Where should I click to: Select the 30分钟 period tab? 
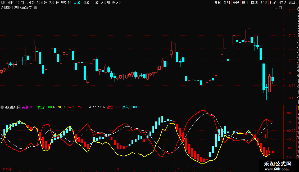click(x=54, y=2)
